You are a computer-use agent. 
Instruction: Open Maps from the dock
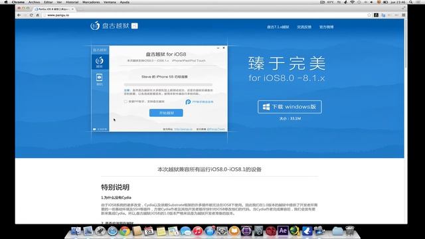(x=173, y=231)
